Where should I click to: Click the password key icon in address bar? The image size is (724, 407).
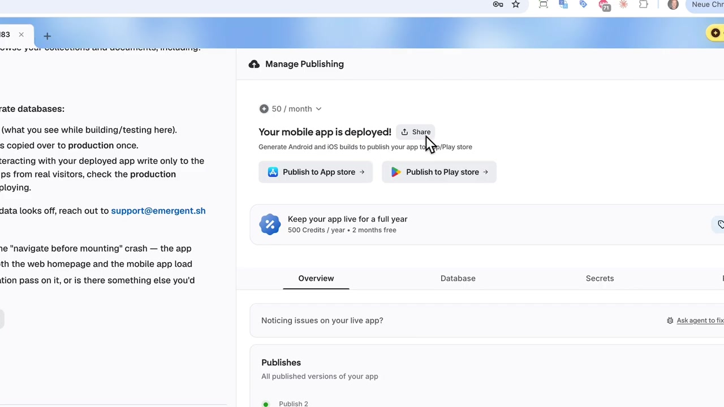click(x=498, y=5)
